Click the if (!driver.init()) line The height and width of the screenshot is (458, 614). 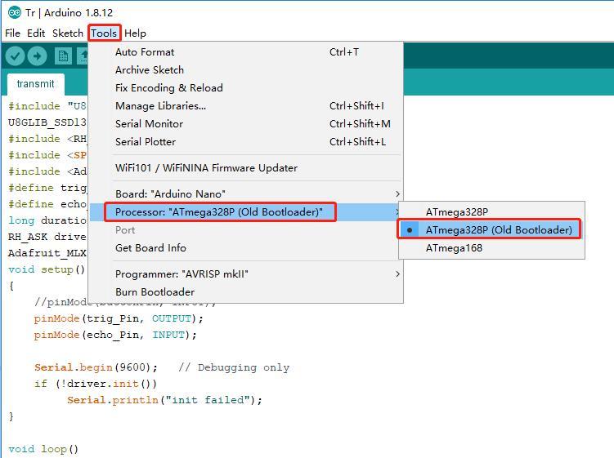(x=96, y=384)
